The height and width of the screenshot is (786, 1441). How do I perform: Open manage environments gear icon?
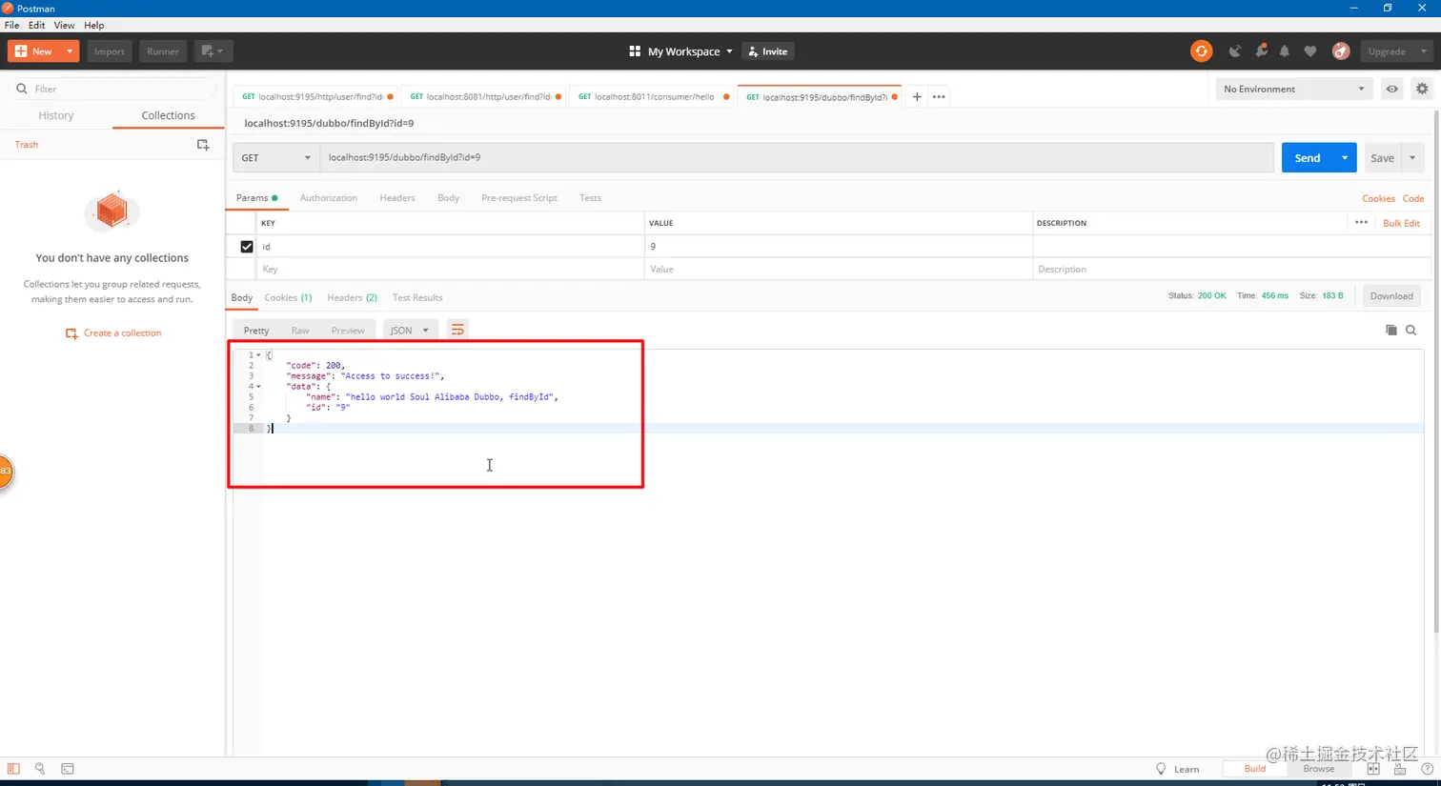pyautogui.click(x=1422, y=89)
